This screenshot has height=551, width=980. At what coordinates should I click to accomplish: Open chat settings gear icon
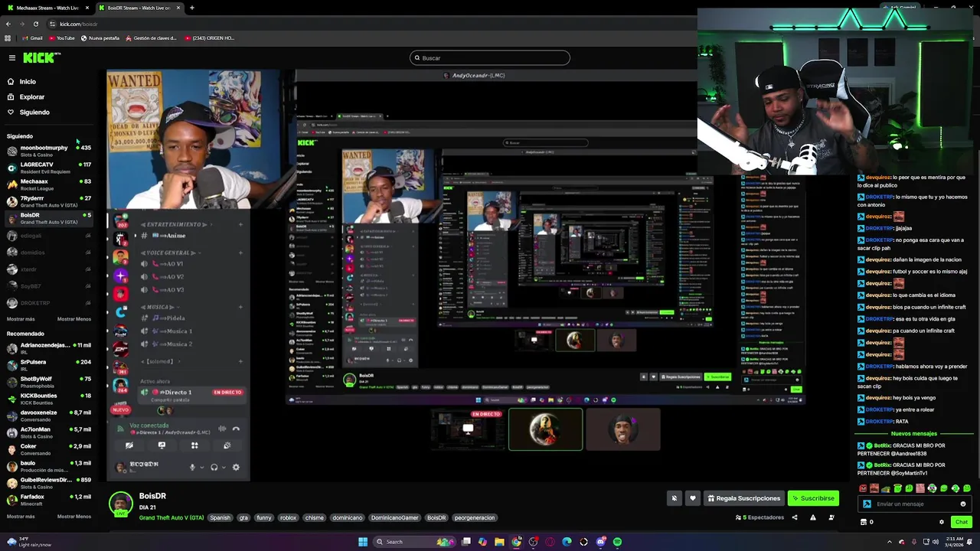point(942,522)
